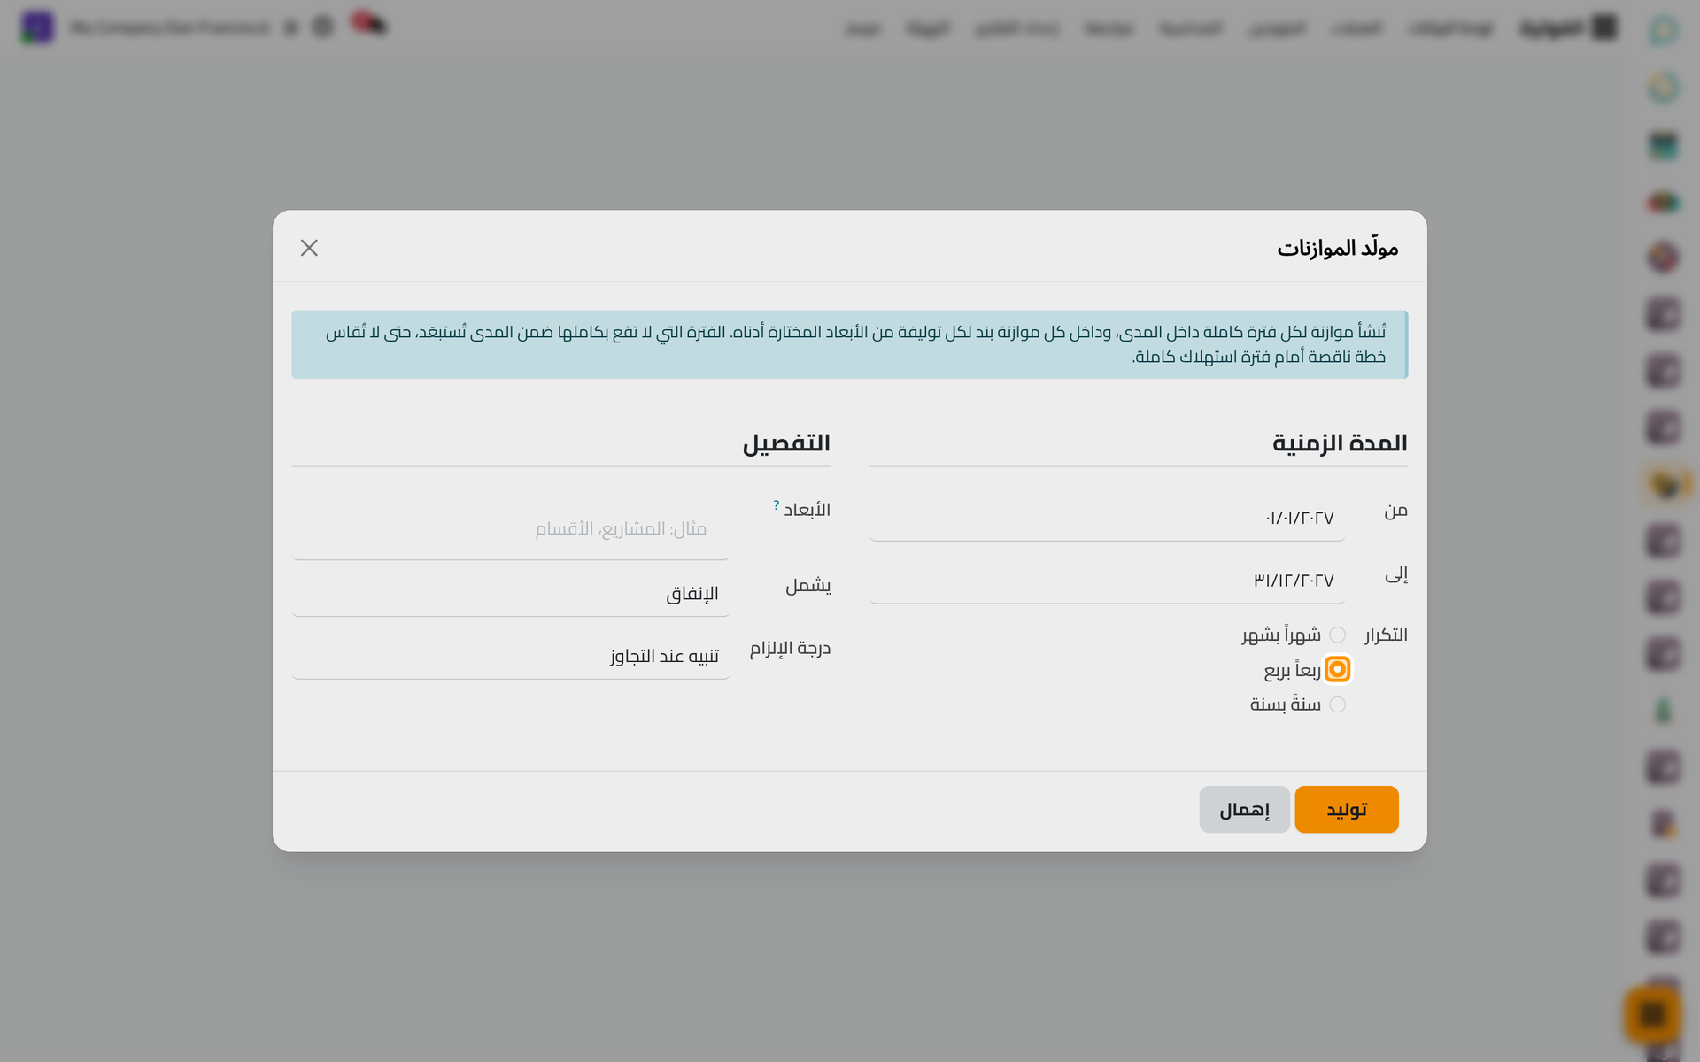This screenshot has width=1700, height=1062.
Task: Click the الأبعاد field with placeholder المشاريع، الأقسام
Action: 511,529
